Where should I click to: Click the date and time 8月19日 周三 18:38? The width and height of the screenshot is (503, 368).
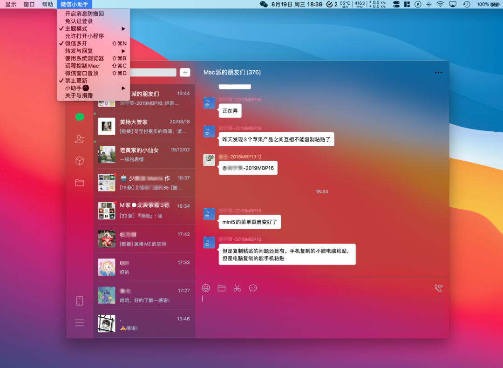[297, 4]
